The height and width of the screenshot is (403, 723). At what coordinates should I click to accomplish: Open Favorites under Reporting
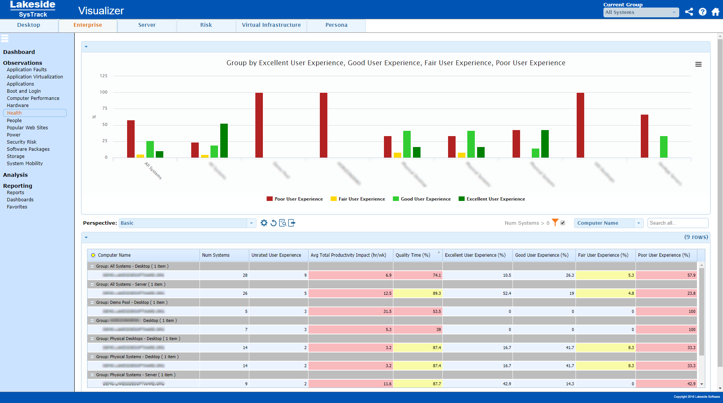pyautogui.click(x=17, y=207)
